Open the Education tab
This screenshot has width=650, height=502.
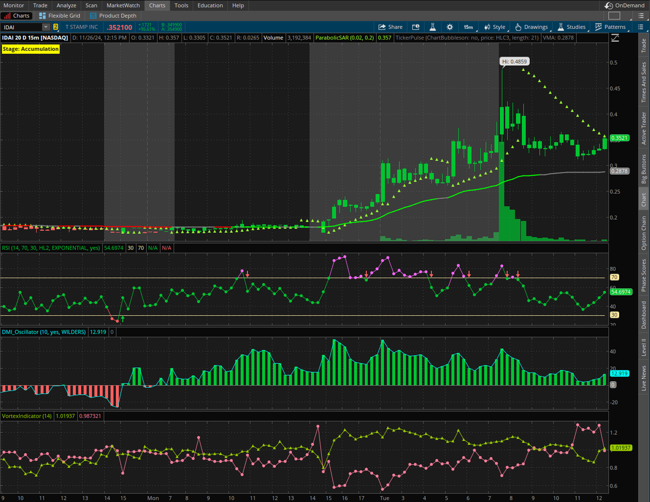(x=210, y=5)
